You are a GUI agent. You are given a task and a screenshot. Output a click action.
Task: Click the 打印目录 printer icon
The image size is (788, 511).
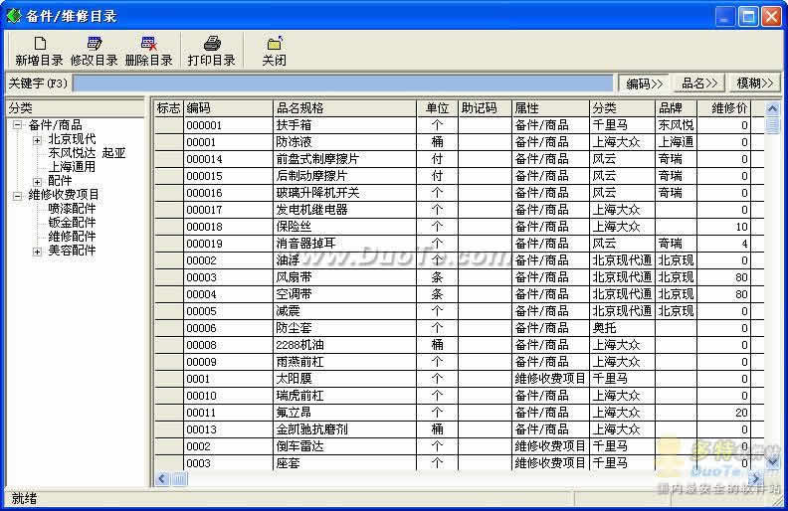coord(212,44)
